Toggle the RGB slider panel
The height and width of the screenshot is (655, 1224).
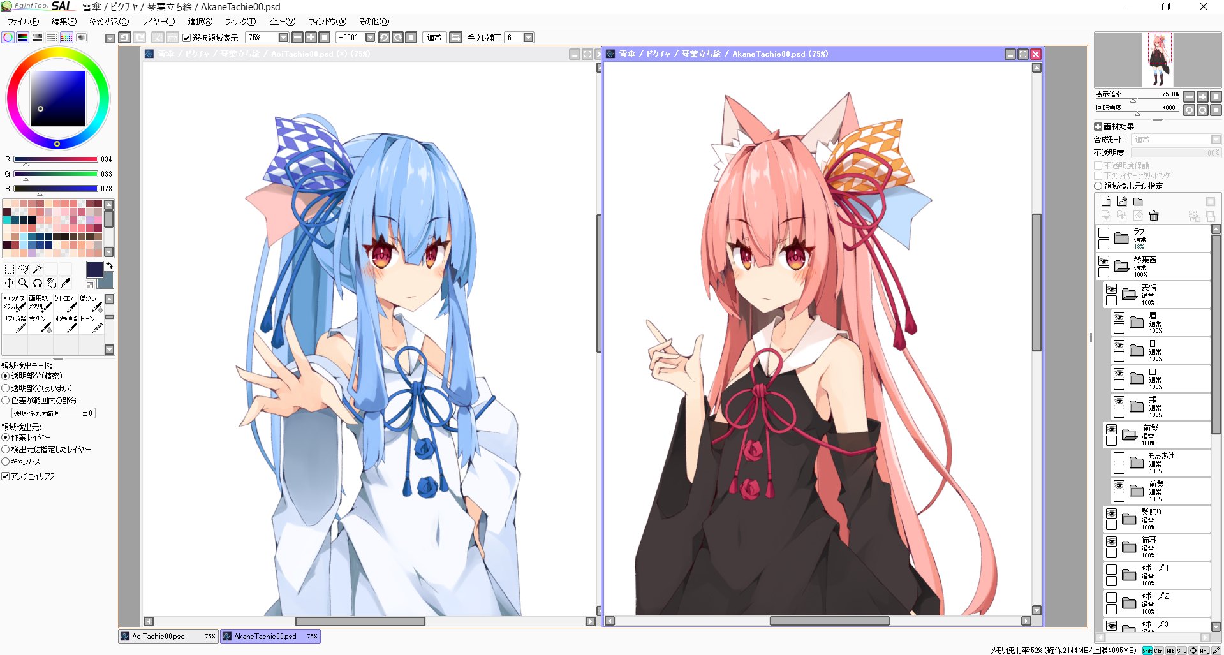click(22, 38)
